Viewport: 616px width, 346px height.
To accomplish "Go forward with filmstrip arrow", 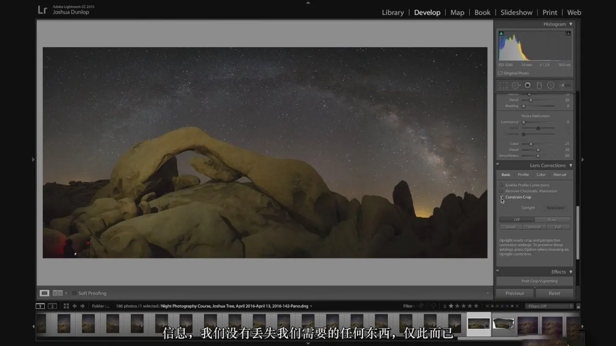I will click(83, 306).
